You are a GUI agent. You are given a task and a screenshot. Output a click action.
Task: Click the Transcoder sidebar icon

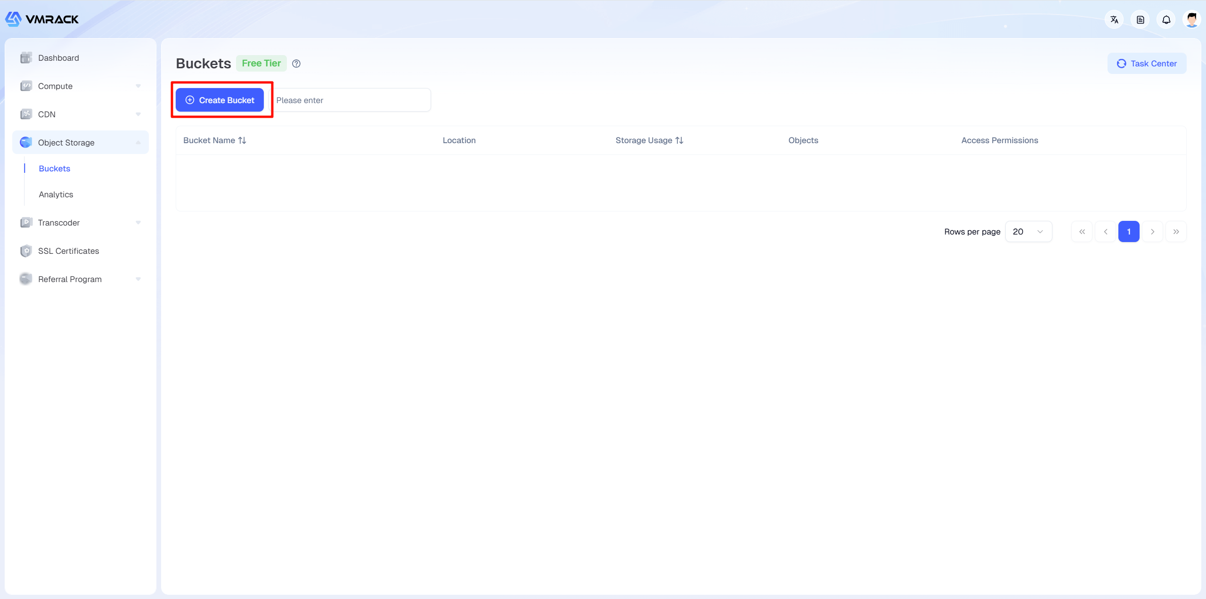(x=26, y=223)
